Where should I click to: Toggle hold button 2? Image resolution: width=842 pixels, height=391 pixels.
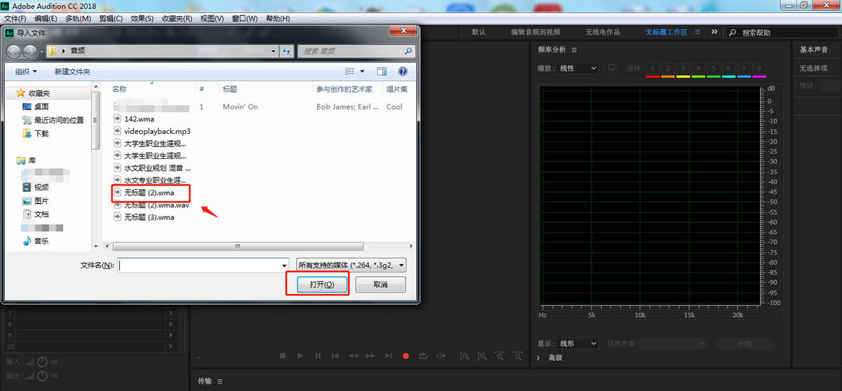(x=667, y=68)
